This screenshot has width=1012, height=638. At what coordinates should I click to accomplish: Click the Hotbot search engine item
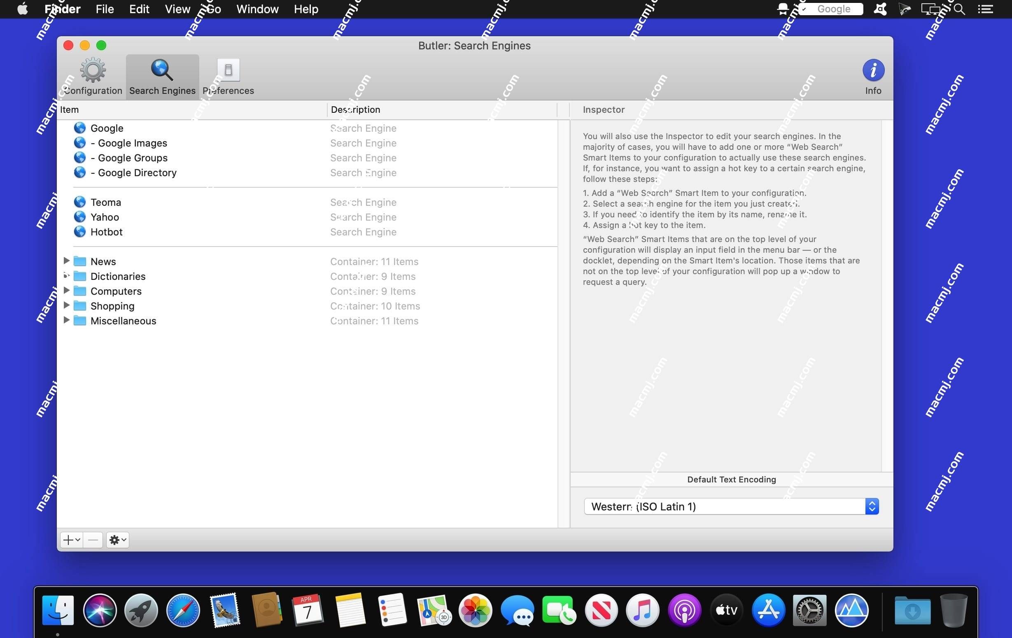click(x=106, y=231)
